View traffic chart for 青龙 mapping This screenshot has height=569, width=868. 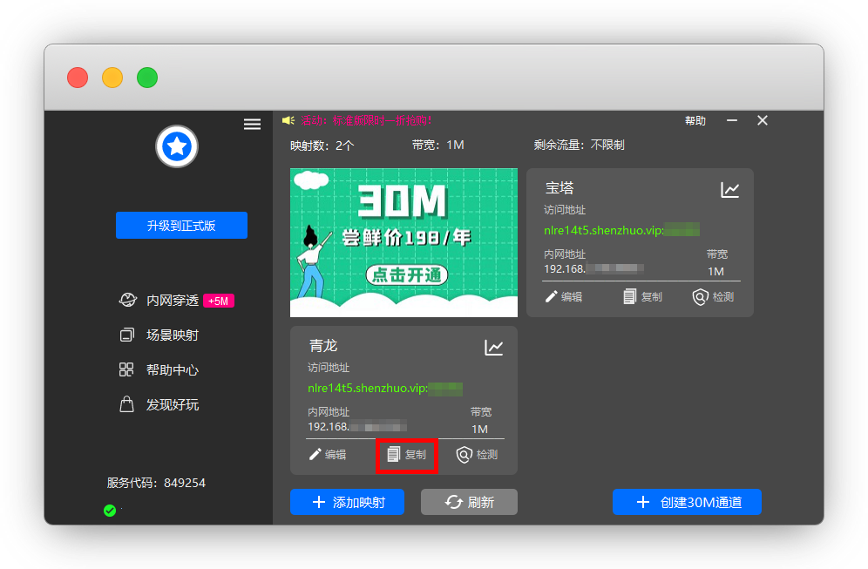point(494,348)
